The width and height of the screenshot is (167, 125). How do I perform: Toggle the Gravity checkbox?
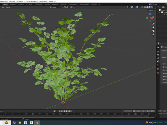[x=164, y=67]
